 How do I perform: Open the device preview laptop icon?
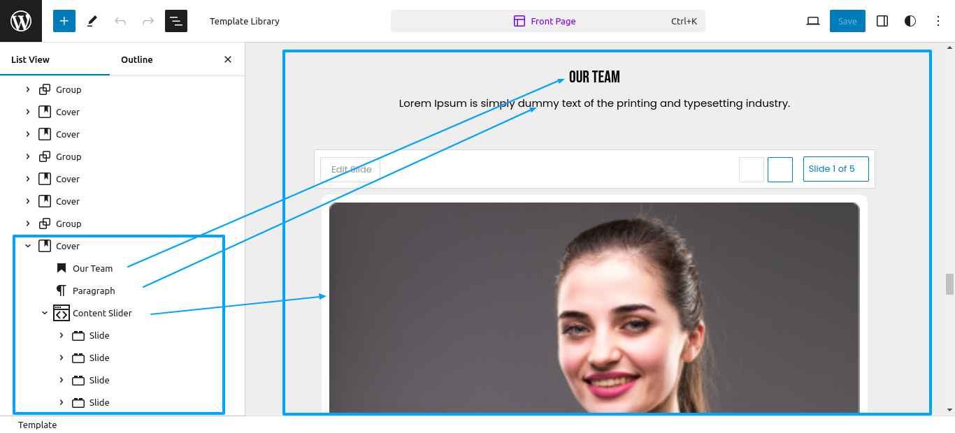click(812, 21)
